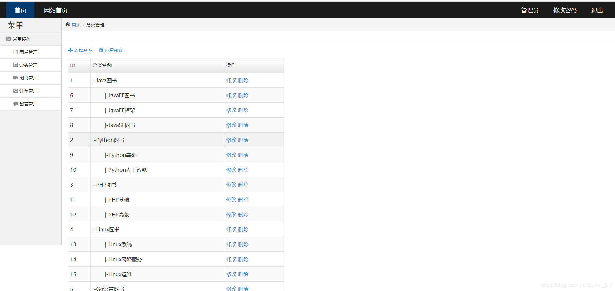The height and width of the screenshot is (291, 615).
Task: Click 删除 for the PHP高级 row
Action: click(243, 215)
